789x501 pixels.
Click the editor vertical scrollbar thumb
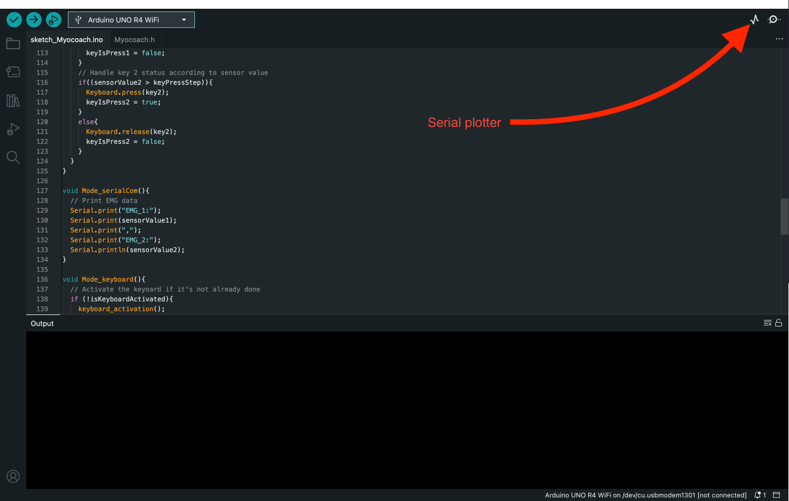[x=785, y=217]
